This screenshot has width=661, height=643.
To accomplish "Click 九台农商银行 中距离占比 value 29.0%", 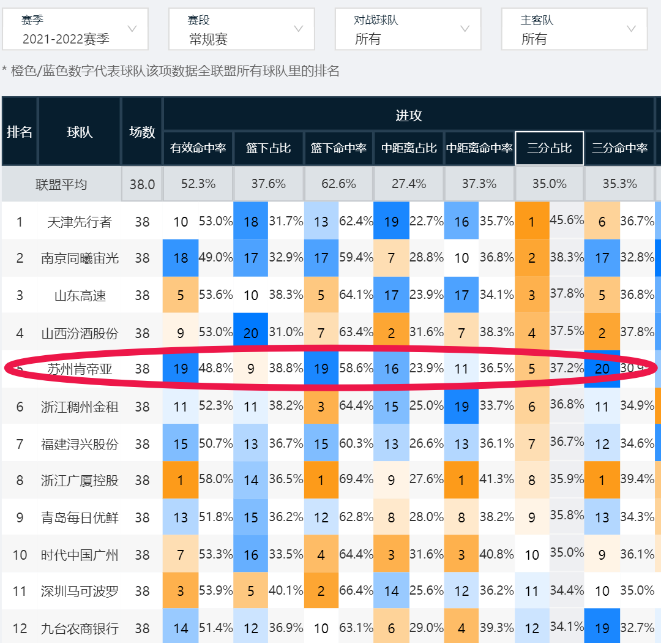I will click(426, 628).
